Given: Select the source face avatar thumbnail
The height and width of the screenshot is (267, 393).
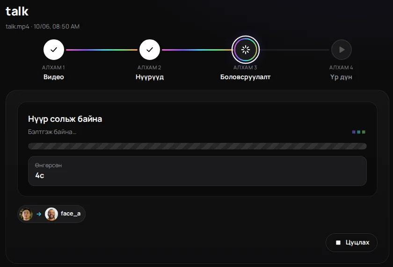Looking at the screenshot, I should click(x=26, y=214).
